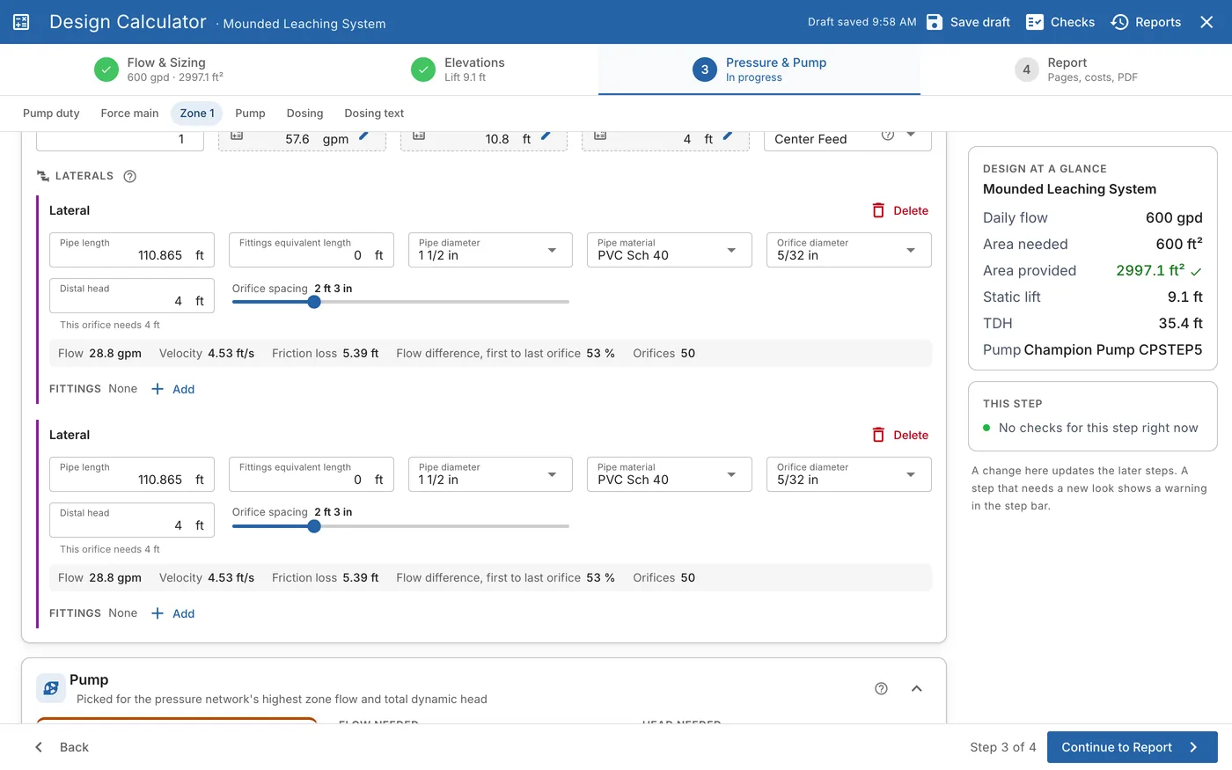Open Reports history icon
The height and width of the screenshot is (770, 1232).
click(1119, 22)
